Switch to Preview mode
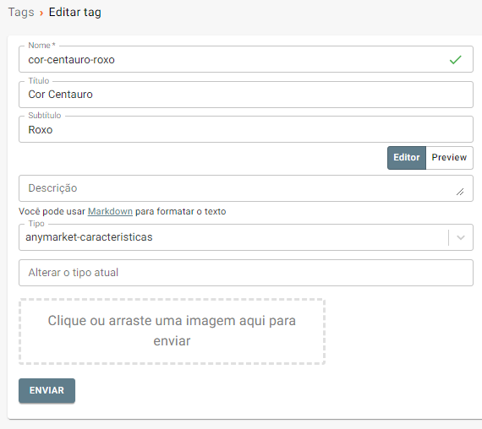Viewport: 482px width, 429px height. [449, 158]
